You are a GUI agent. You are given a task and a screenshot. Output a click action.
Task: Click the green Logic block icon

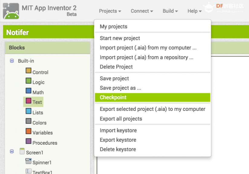pyautogui.click(x=28, y=81)
